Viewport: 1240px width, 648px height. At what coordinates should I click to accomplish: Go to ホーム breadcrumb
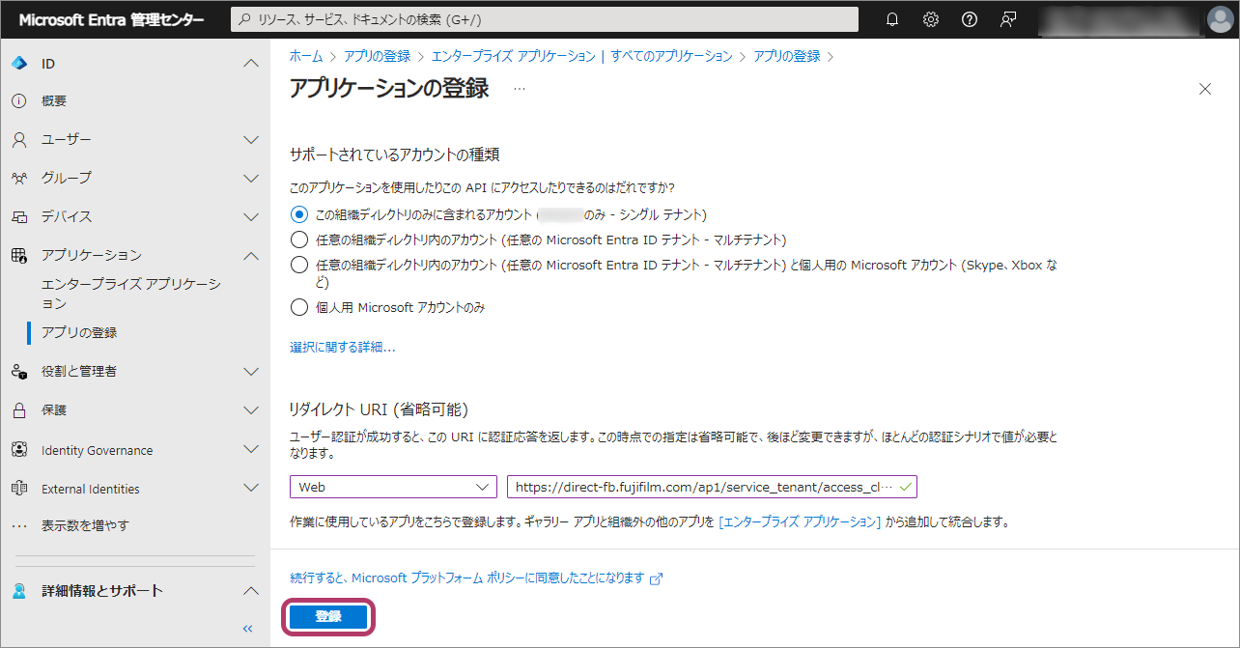pos(306,56)
